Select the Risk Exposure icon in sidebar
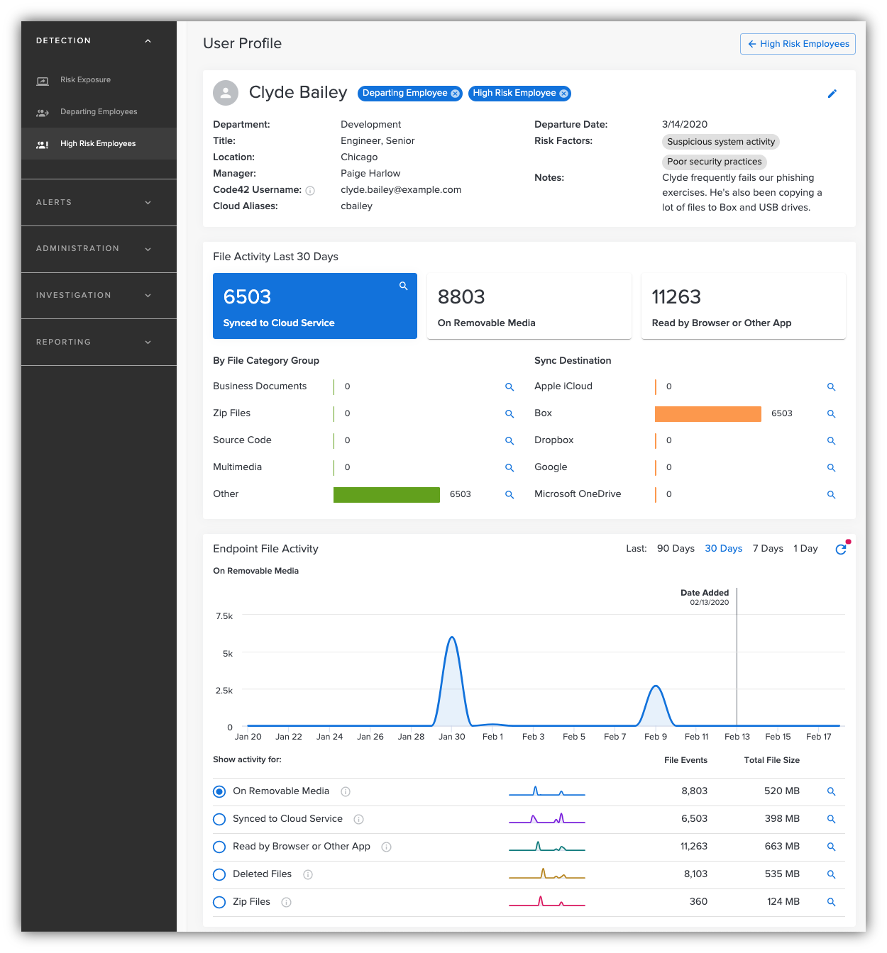 pyautogui.click(x=43, y=79)
